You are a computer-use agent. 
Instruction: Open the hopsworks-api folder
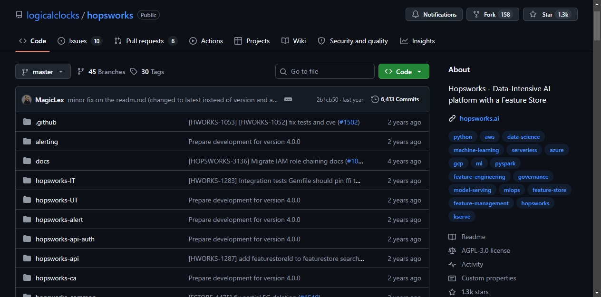[x=57, y=259]
